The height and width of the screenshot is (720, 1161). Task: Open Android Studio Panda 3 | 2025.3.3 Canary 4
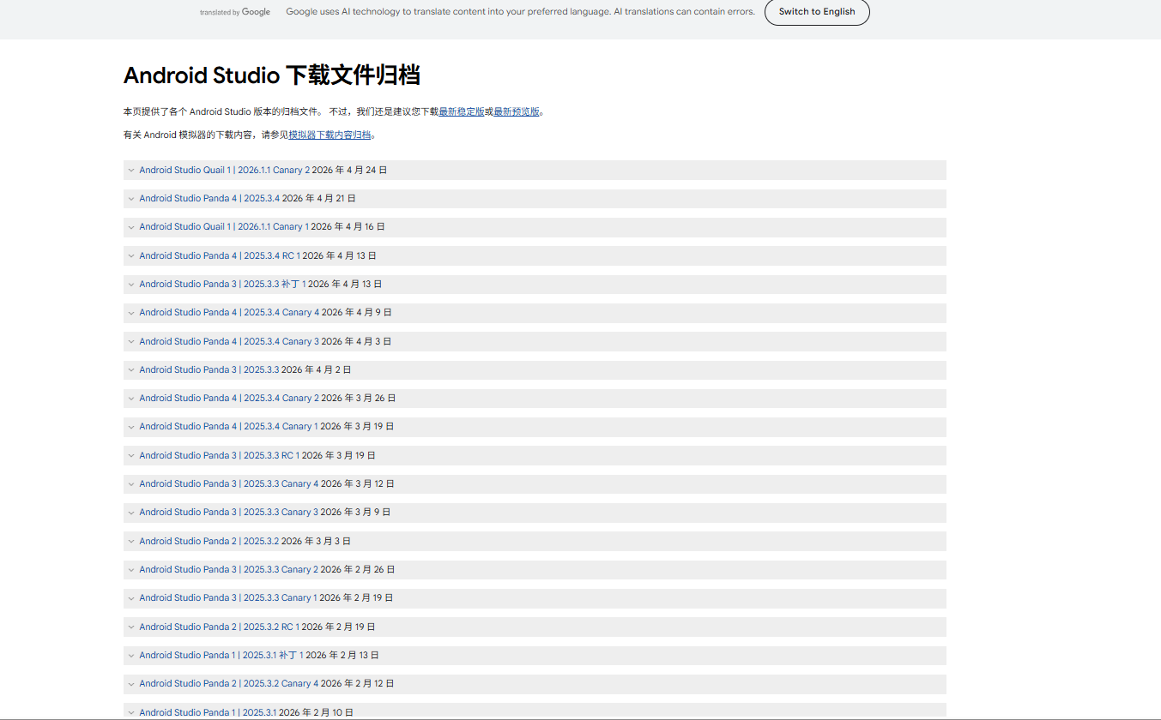(x=229, y=483)
